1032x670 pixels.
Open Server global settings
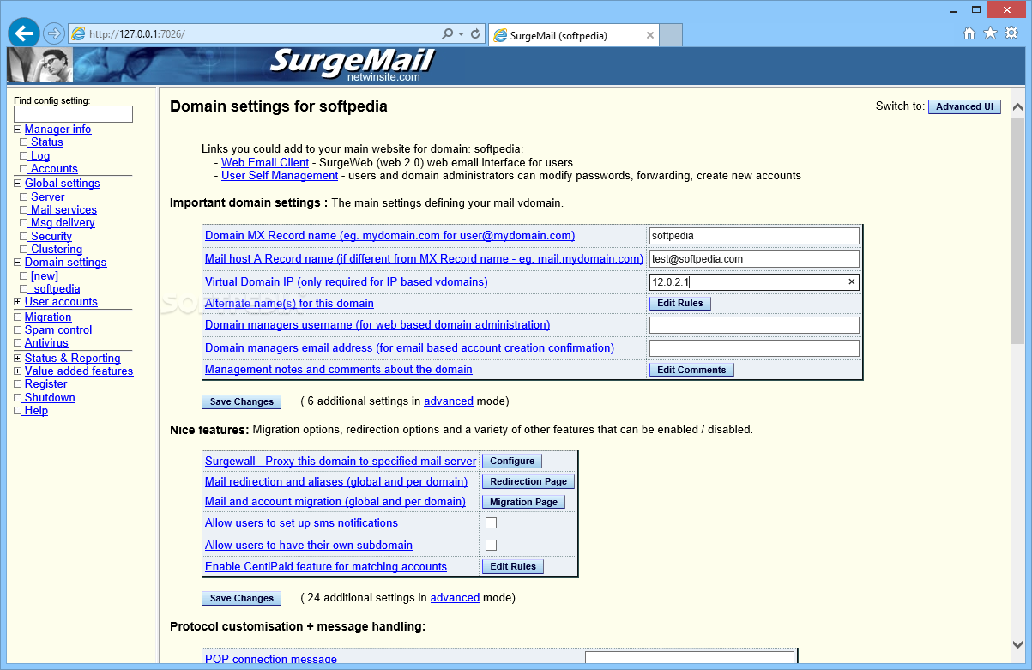pyautogui.click(x=47, y=197)
